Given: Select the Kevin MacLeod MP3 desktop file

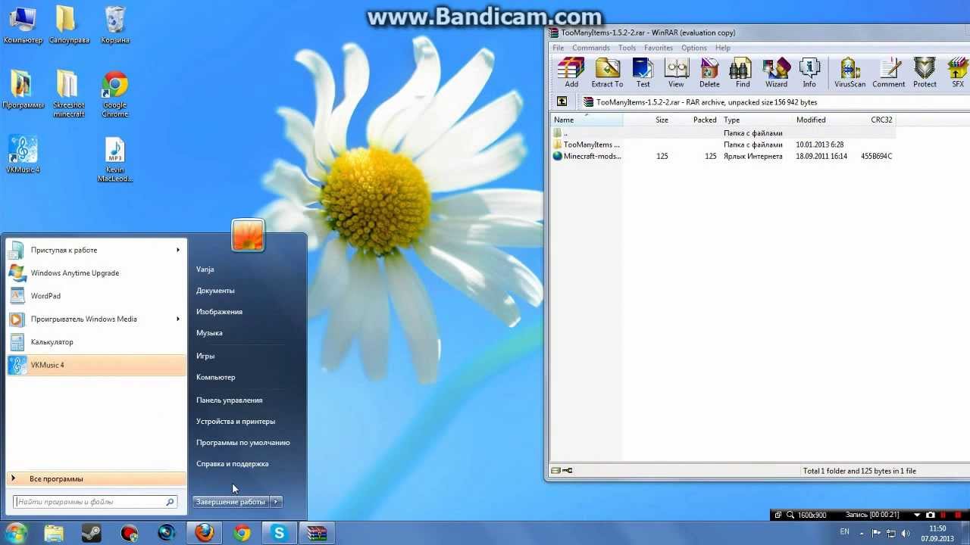Looking at the screenshot, I should click(115, 160).
